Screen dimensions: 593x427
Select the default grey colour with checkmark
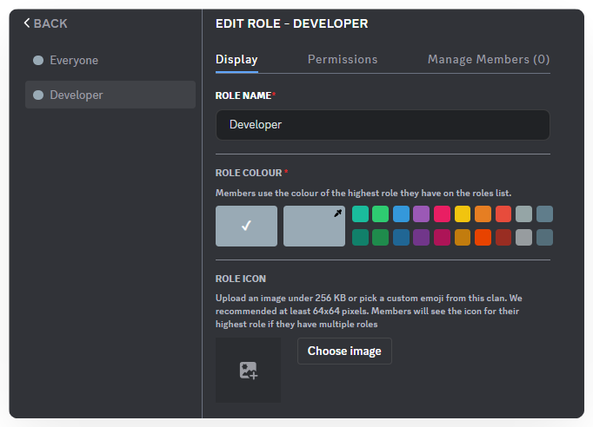(246, 226)
